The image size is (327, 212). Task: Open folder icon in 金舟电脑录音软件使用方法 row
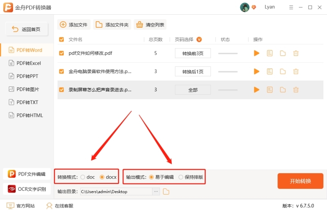(x=283, y=72)
